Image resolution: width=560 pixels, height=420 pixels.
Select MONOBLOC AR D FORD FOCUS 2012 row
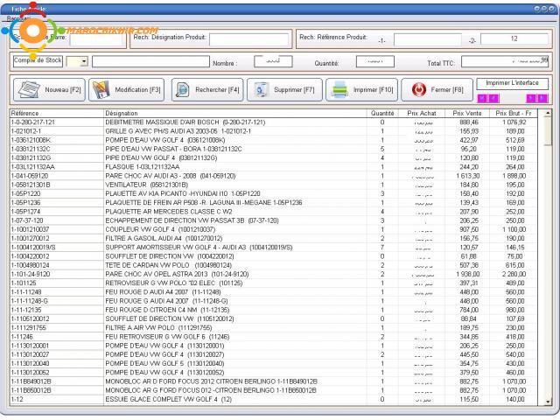[273, 381]
